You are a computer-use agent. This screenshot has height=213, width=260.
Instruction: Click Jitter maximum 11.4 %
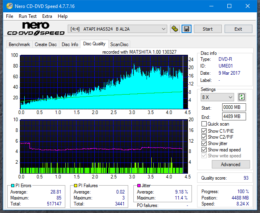click(181, 198)
